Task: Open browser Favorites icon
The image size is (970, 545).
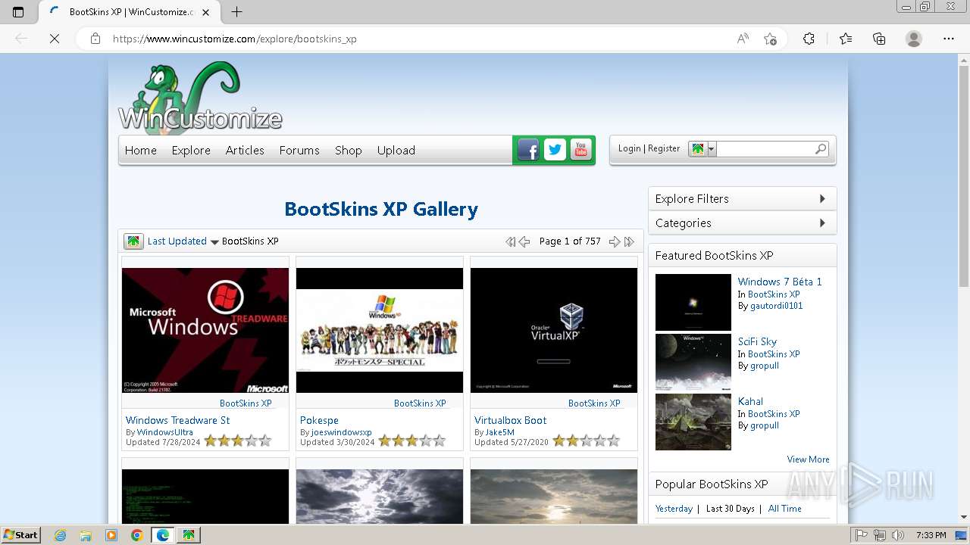Action: [x=846, y=39]
